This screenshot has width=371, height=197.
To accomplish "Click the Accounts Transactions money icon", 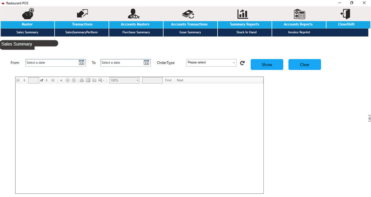I will (188, 14).
